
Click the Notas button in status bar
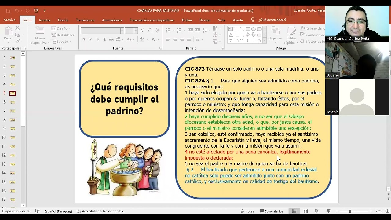point(247,211)
